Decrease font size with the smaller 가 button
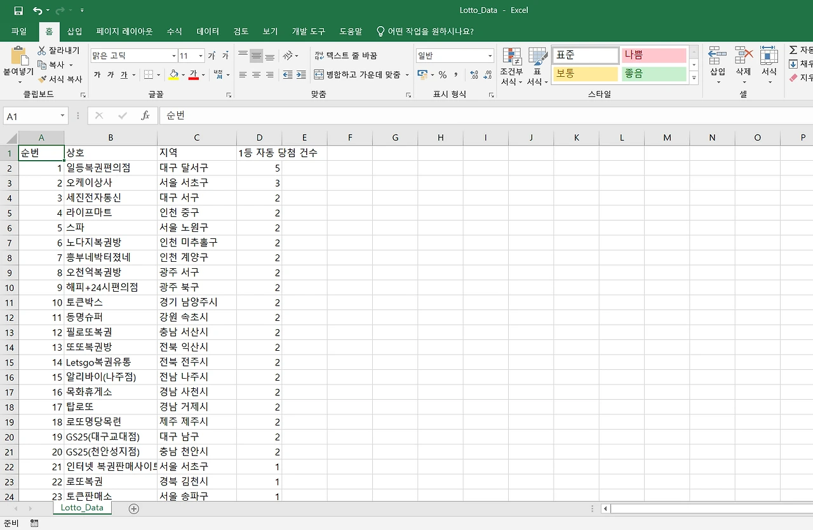Image resolution: width=813 pixels, height=530 pixels. pos(225,56)
